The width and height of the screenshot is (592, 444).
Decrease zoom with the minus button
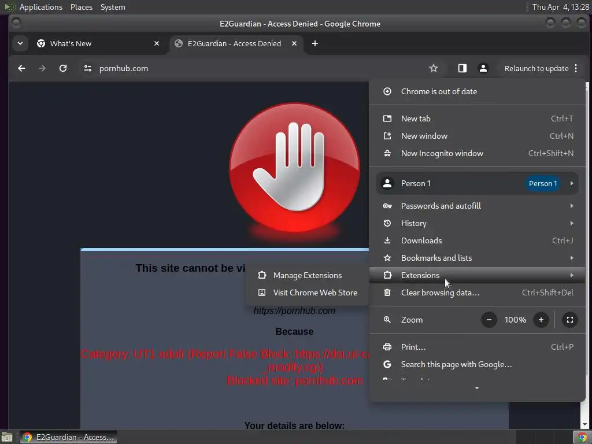point(489,320)
